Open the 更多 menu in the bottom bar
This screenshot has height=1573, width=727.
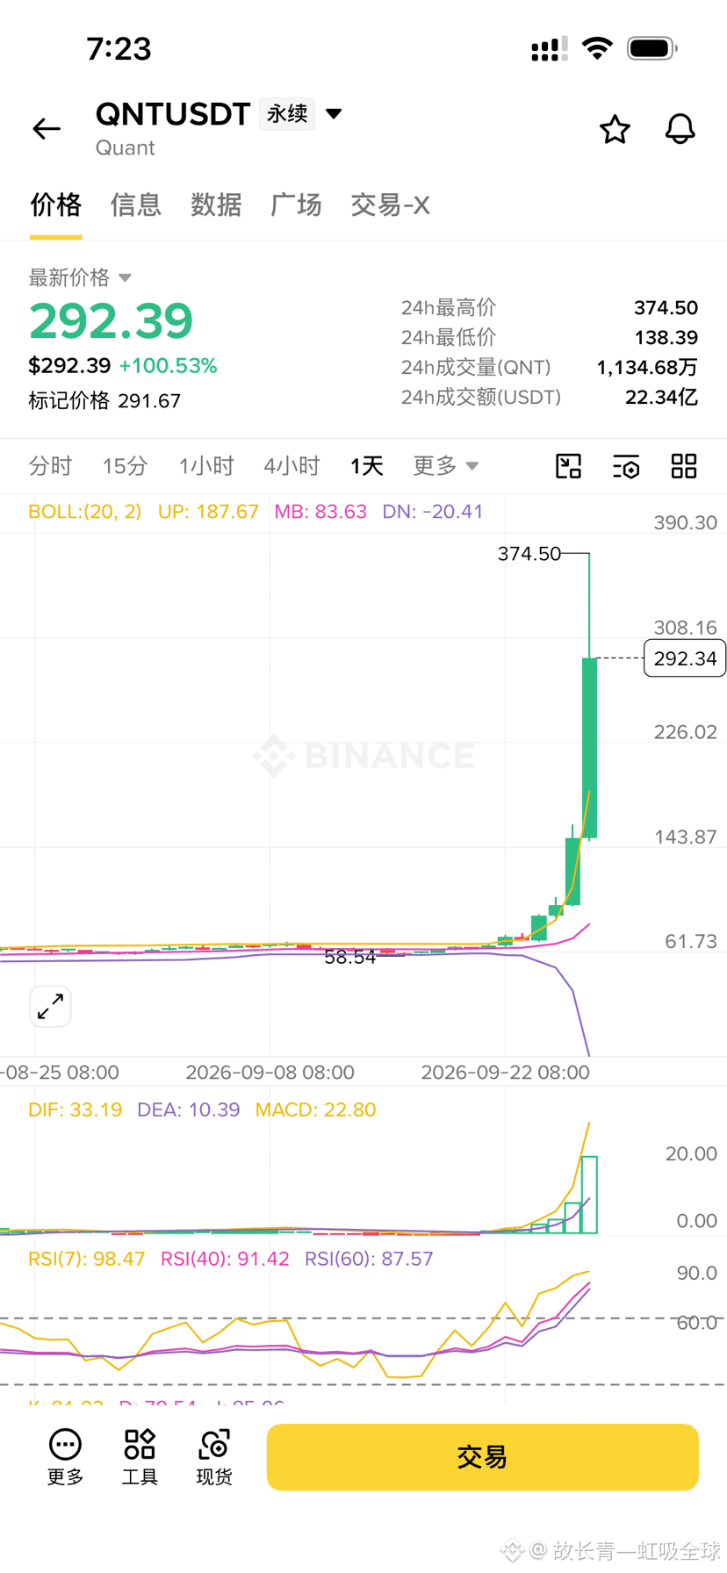coord(65,1458)
